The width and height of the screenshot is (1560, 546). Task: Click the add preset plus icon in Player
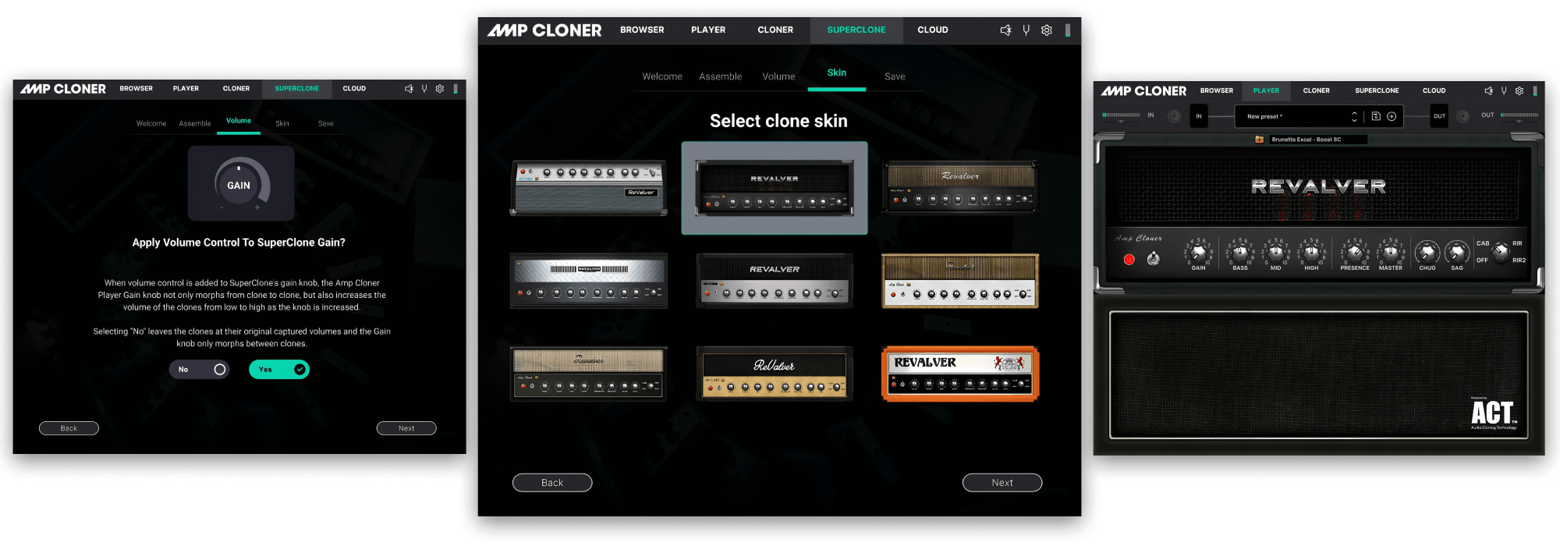[1392, 116]
